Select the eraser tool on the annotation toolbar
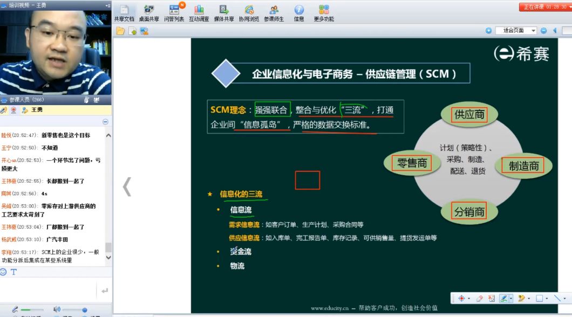 click(479, 298)
